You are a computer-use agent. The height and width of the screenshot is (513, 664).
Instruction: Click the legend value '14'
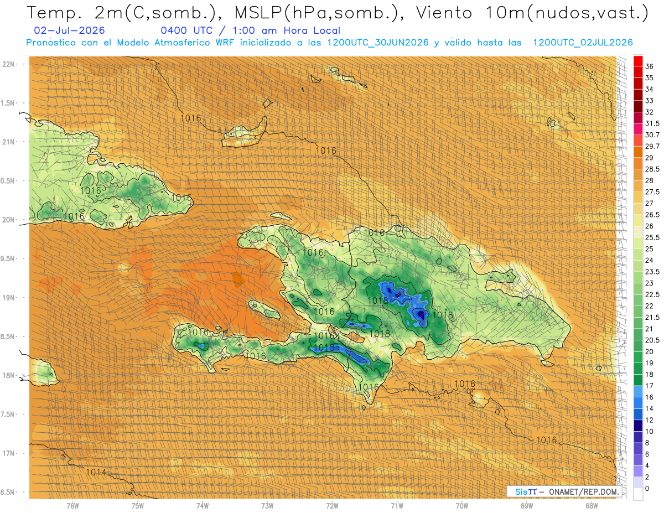coord(650,408)
